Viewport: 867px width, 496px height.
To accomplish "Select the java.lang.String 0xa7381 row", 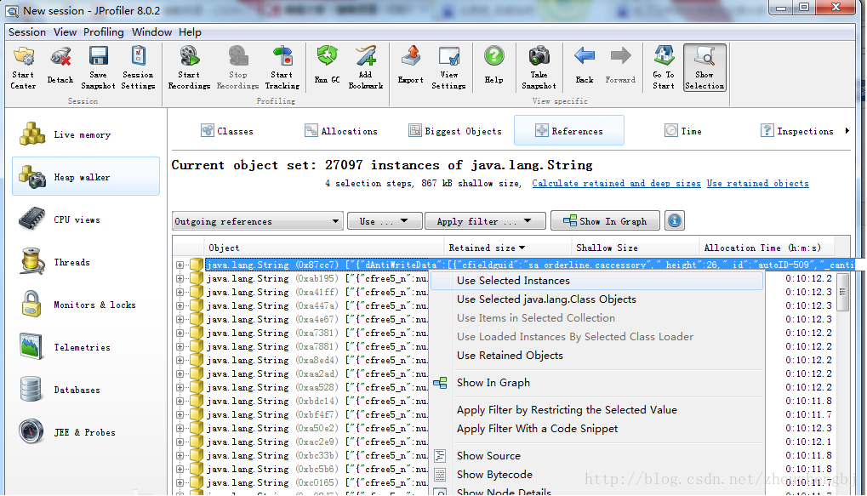I will pos(317,333).
